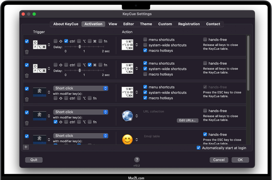Open help with the question mark button
Screen dimensions: 272x180
[x=137, y=160]
